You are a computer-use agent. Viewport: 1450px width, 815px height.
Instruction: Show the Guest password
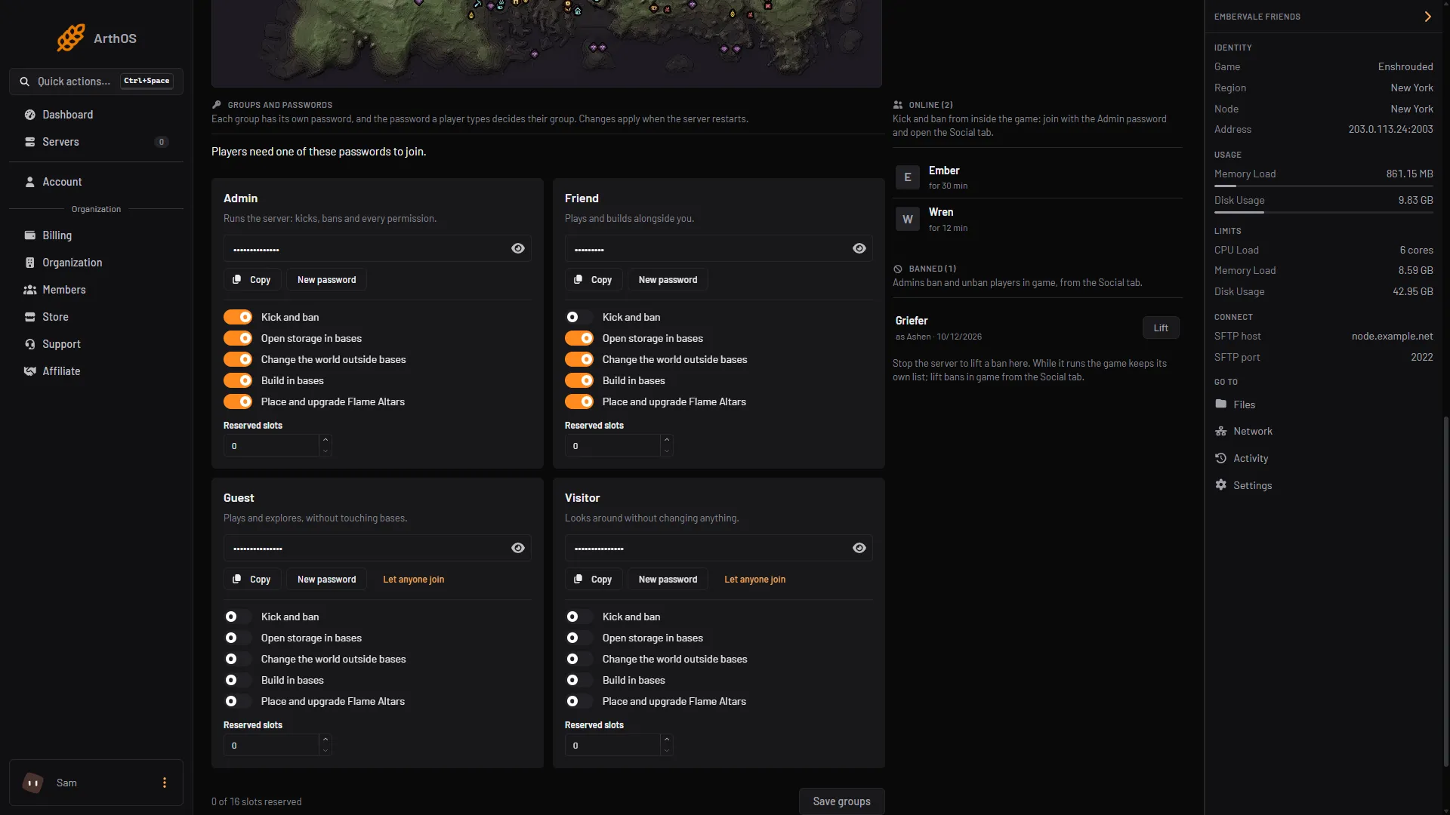tap(518, 548)
